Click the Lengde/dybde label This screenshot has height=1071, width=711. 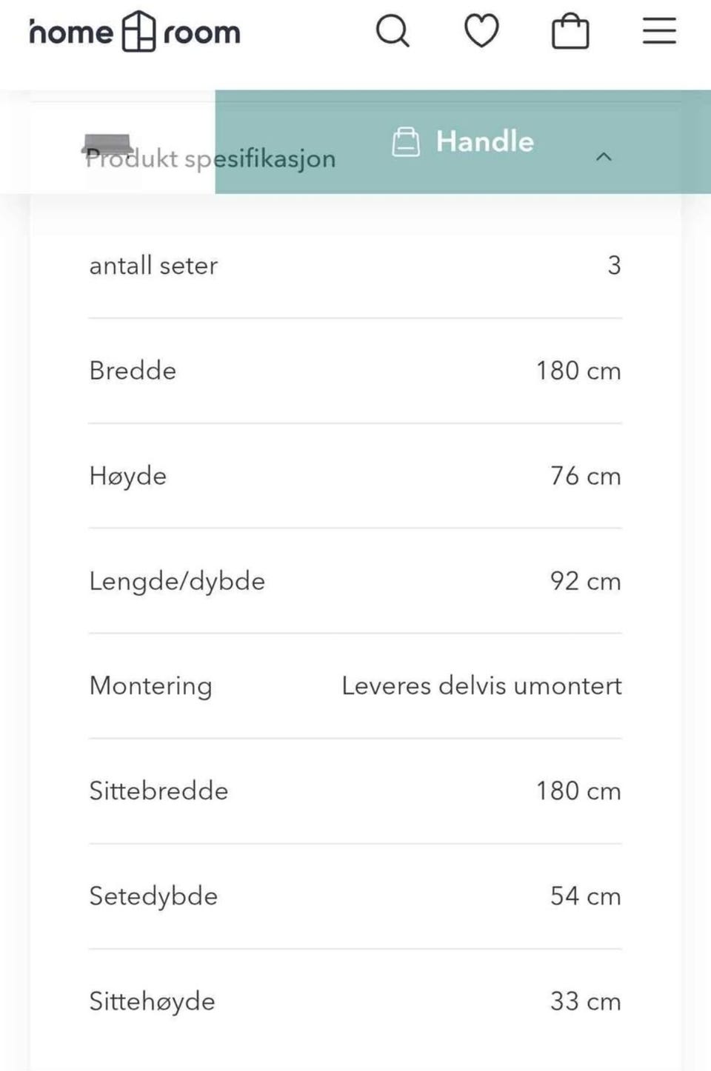point(177,581)
